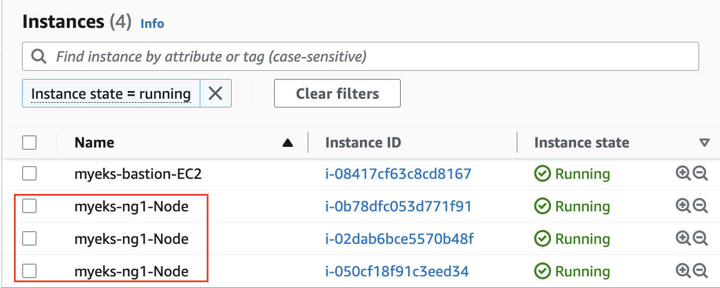Open the Instance state column sort triangle

[704, 143]
